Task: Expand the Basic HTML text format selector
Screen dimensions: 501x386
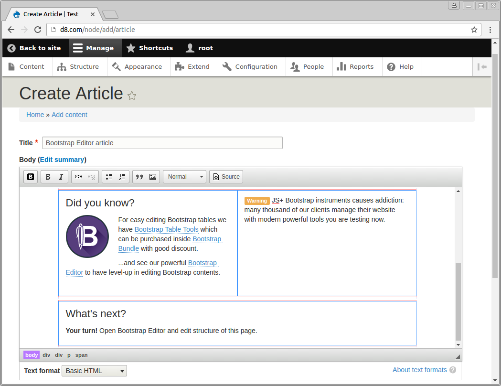Action: (94, 371)
